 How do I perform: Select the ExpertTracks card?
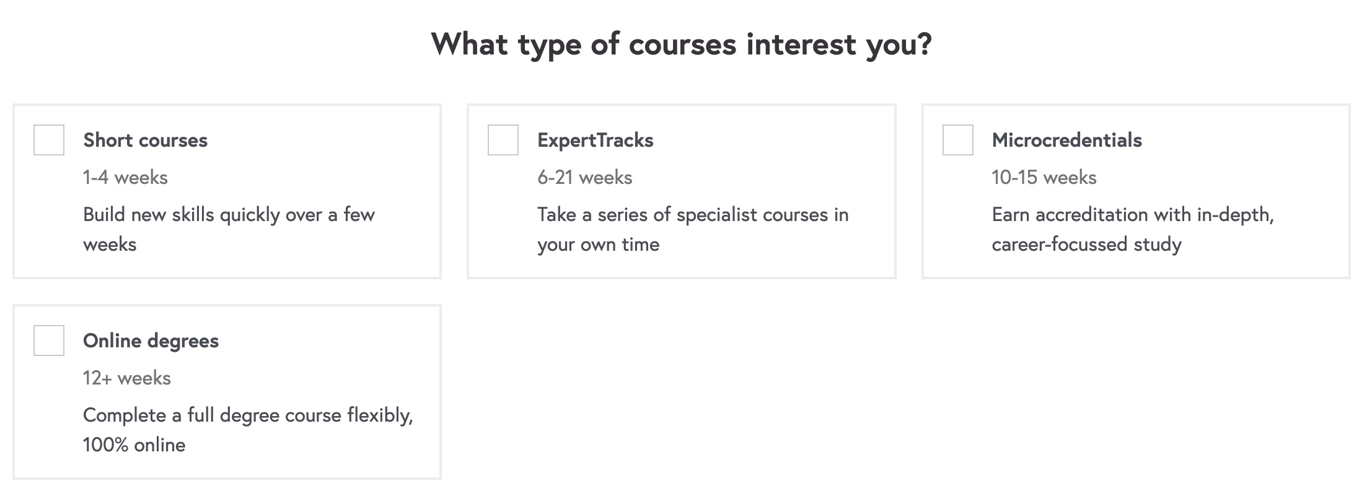point(682,189)
